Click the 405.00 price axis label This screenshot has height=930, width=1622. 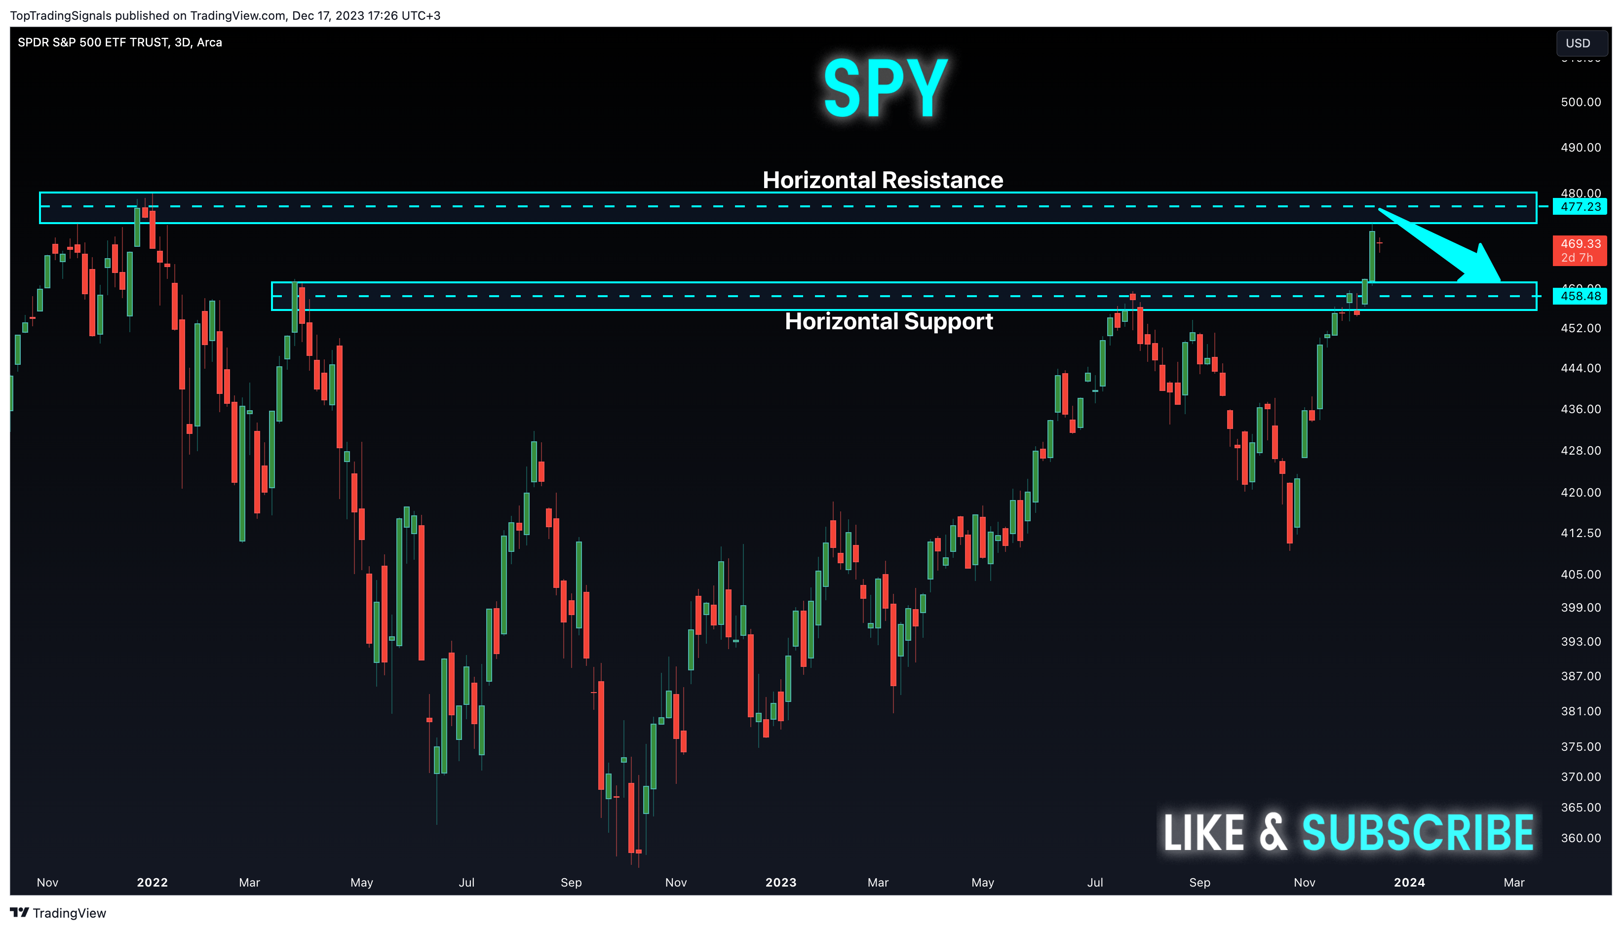pyautogui.click(x=1581, y=574)
